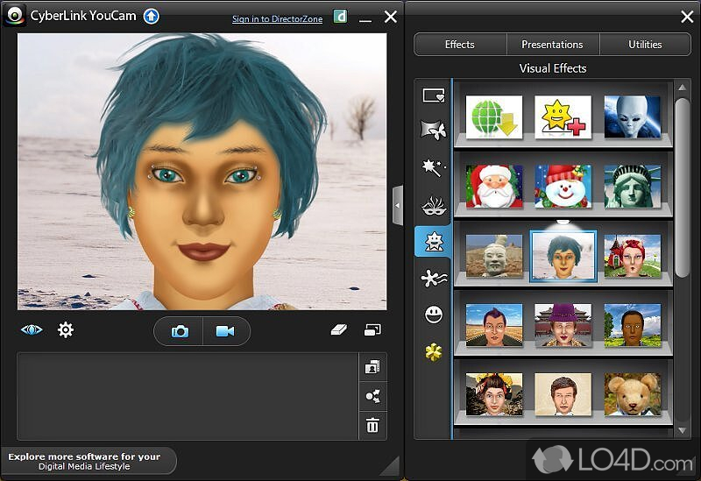Viewport: 701px width, 481px height.
Task: Toggle the full screen view icon
Action: (373, 330)
